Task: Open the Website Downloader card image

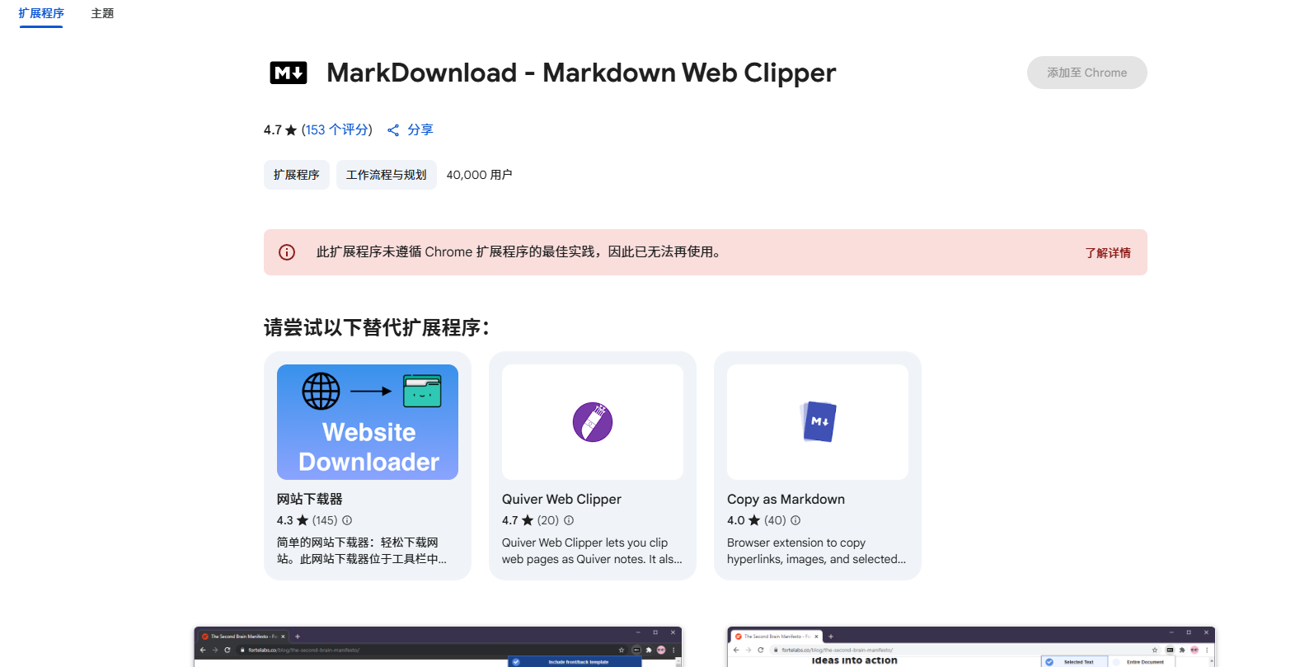Action: click(368, 422)
